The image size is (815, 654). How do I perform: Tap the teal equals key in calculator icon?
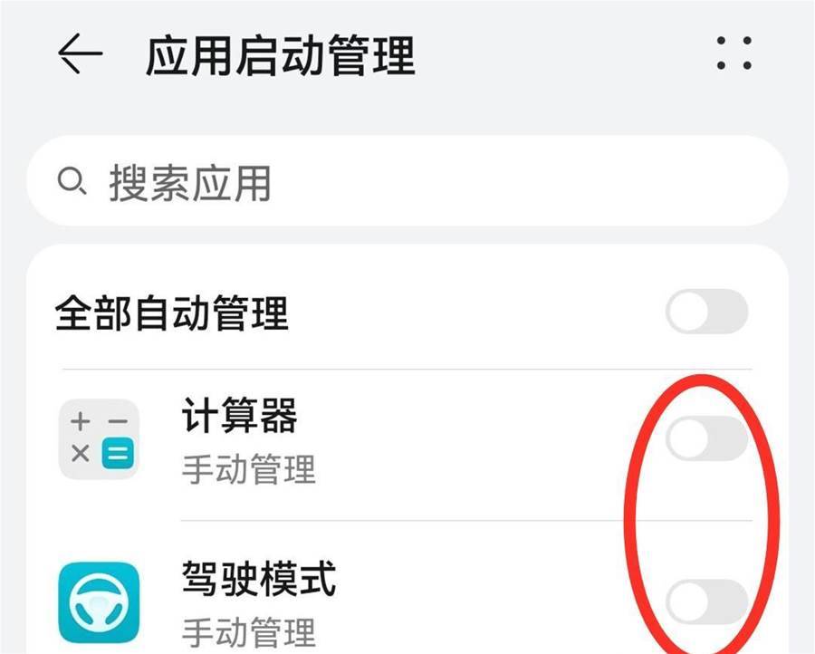(118, 453)
